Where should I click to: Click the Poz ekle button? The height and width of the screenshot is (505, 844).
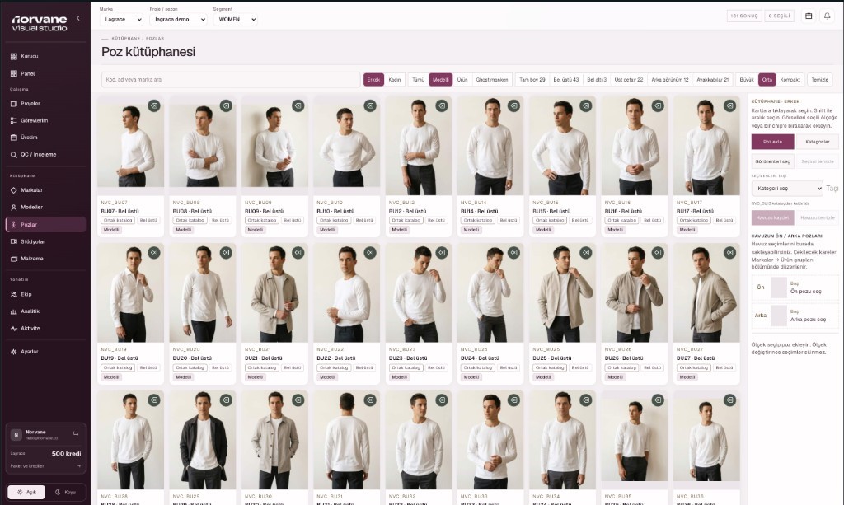coord(772,142)
